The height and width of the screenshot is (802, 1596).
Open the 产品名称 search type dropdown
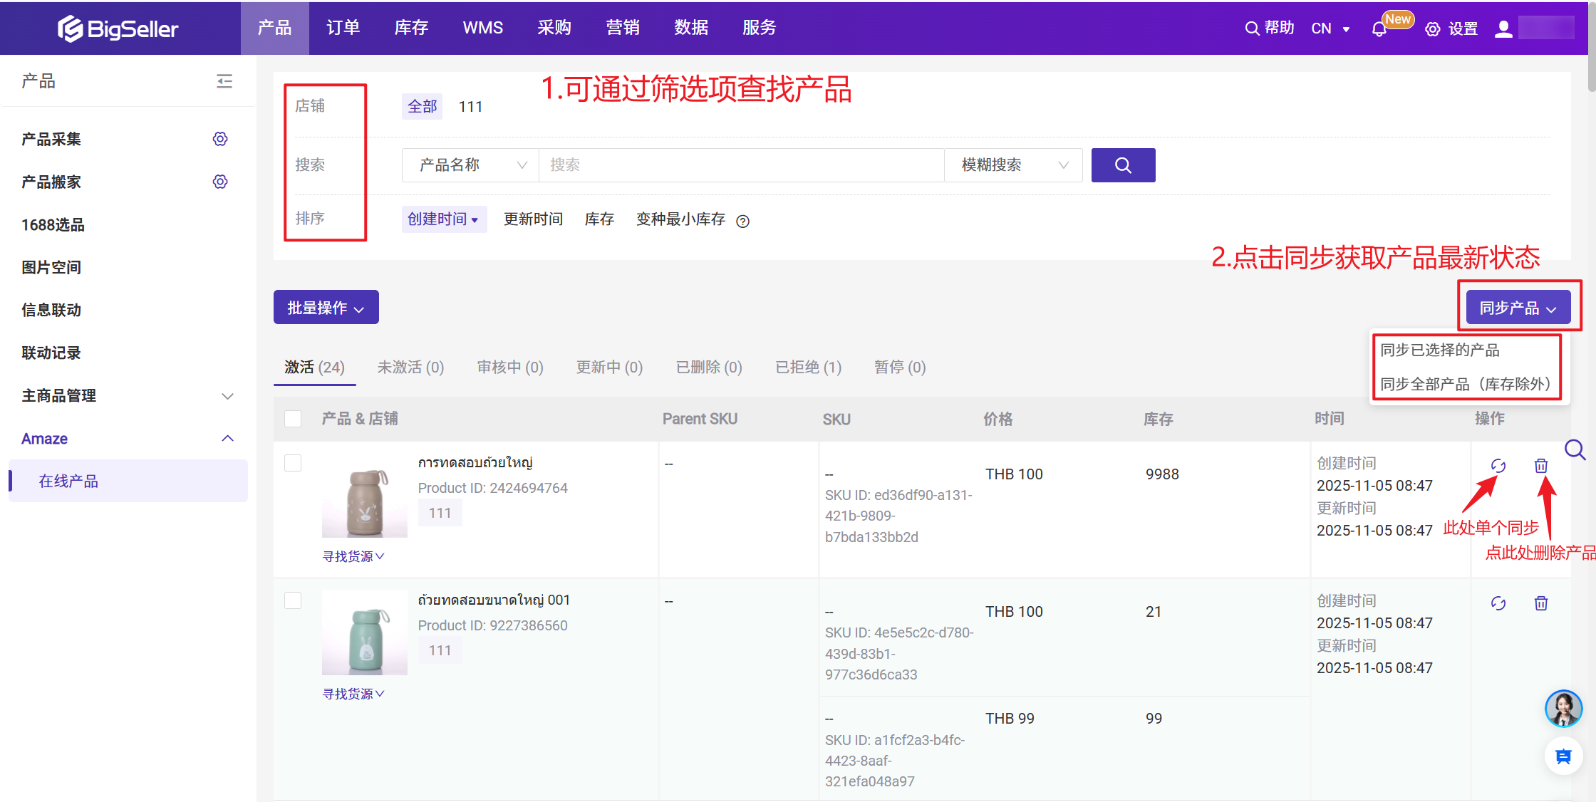click(470, 165)
